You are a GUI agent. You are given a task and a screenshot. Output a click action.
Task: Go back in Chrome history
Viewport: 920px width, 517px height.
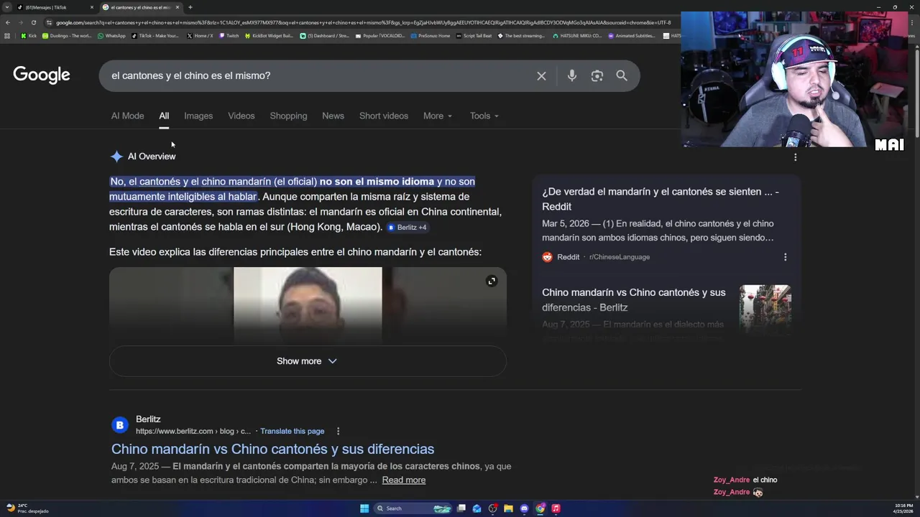7,22
